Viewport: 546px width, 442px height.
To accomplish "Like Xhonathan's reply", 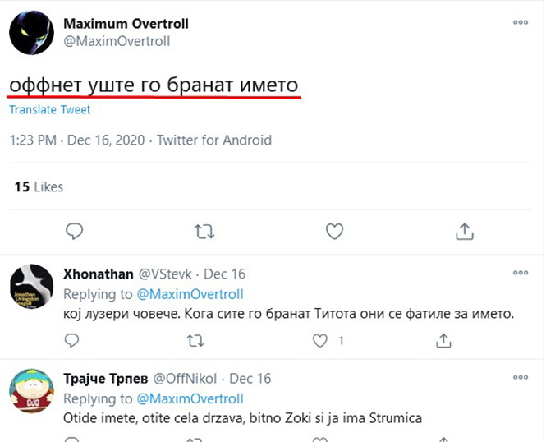I will pyautogui.click(x=320, y=339).
